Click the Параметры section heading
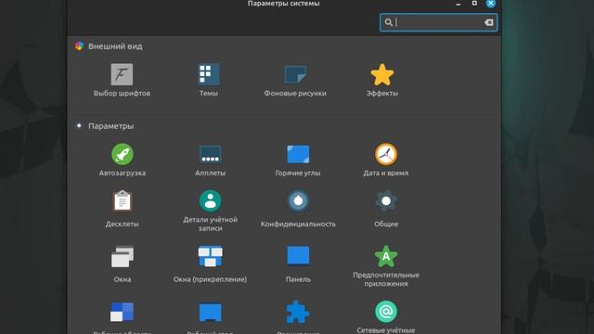594x334 pixels. pos(110,126)
